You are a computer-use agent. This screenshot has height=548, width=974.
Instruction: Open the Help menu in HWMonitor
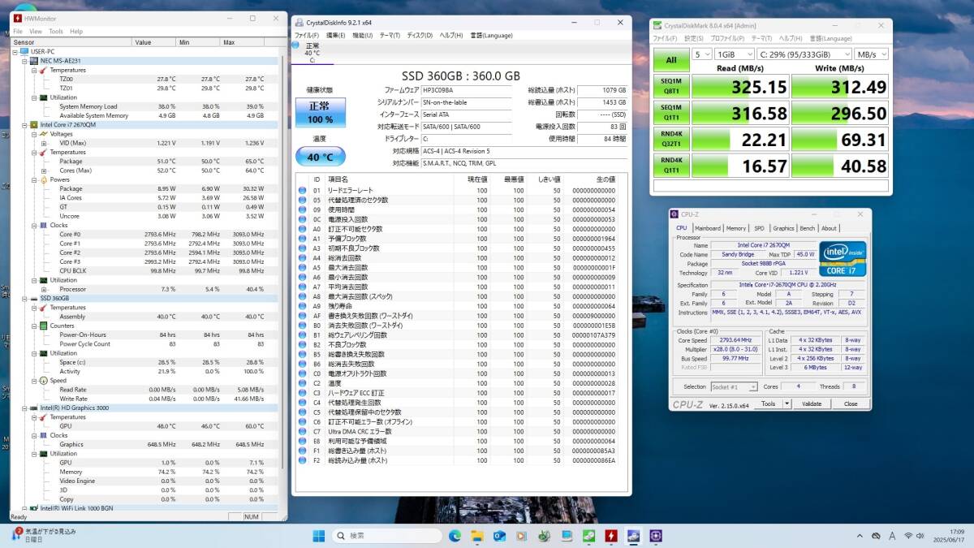(x=76, y=32)
